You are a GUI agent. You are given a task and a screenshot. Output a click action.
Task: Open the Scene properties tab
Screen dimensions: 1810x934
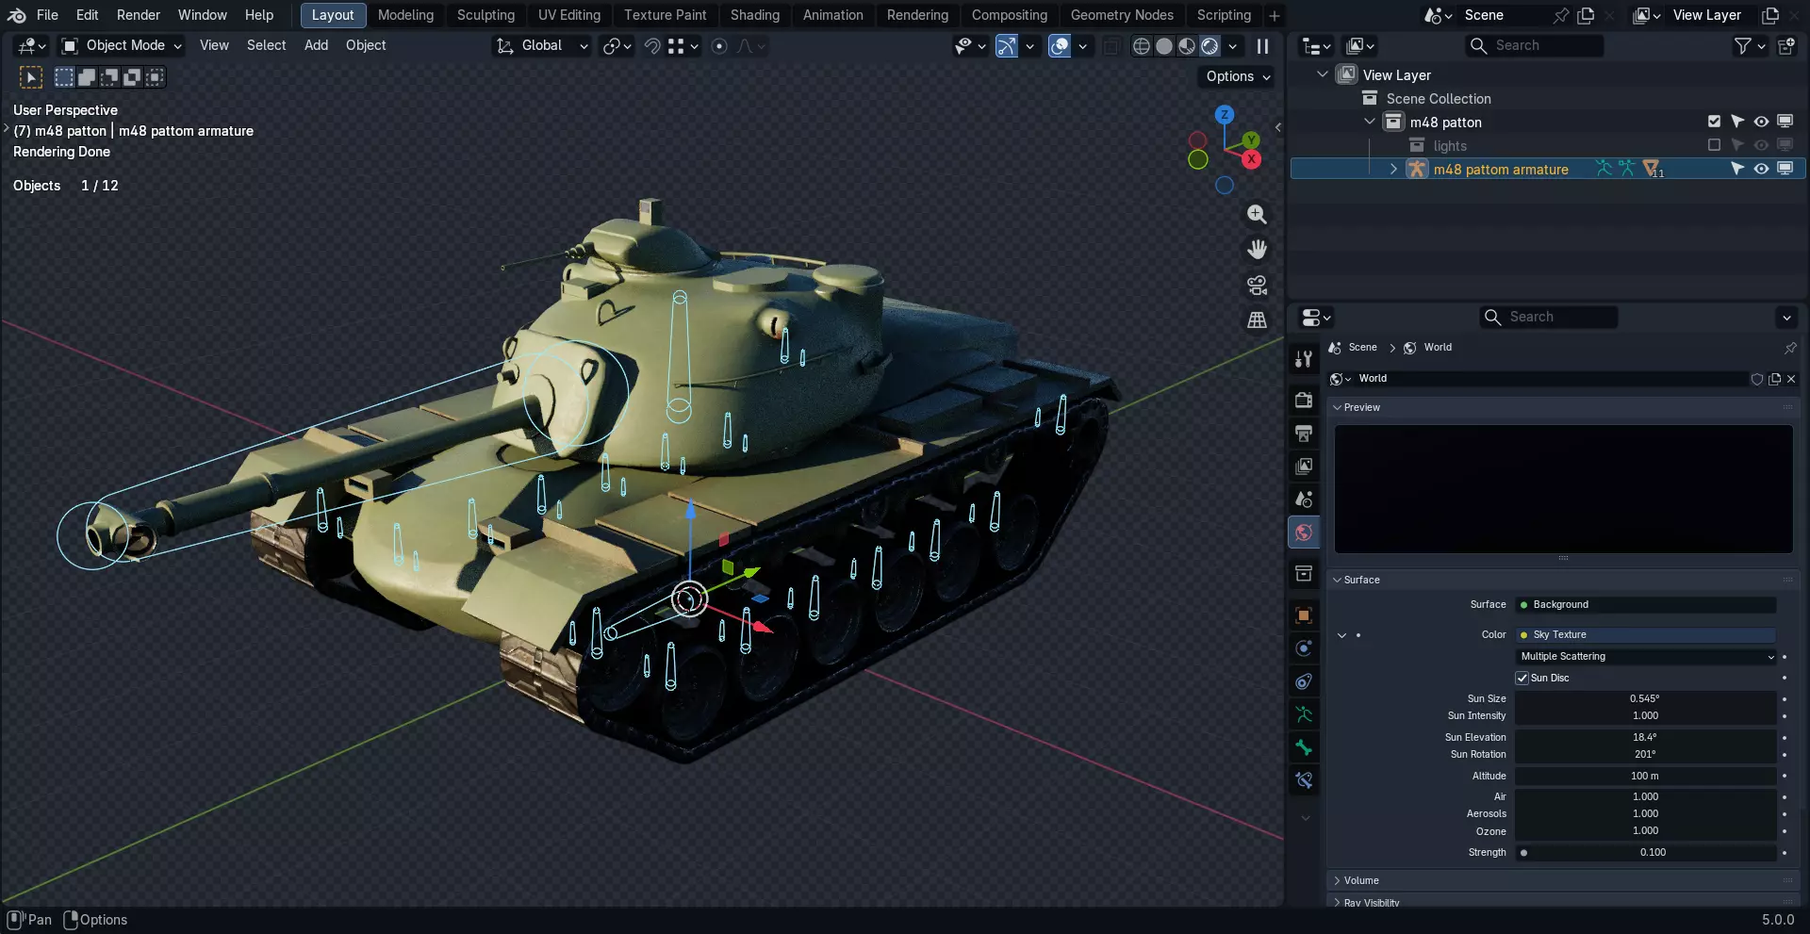pos(1304,500)
